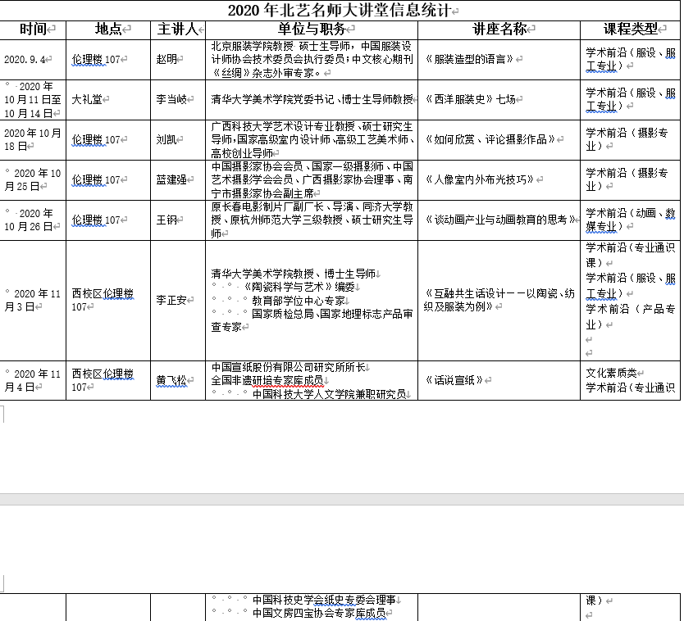Image resolution: width=684 pixels, height=621 pixels.
Task: Select the speaker cell '蓝建强'
Action: coord(171,179)
